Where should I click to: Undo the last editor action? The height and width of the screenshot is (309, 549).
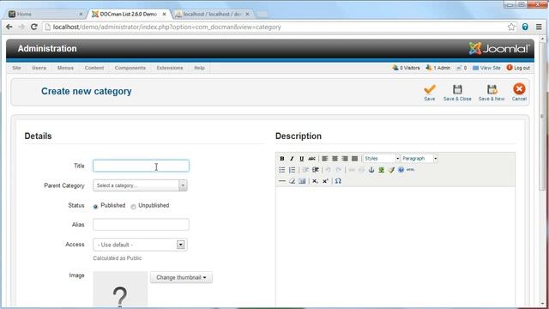tap(328, 170)
